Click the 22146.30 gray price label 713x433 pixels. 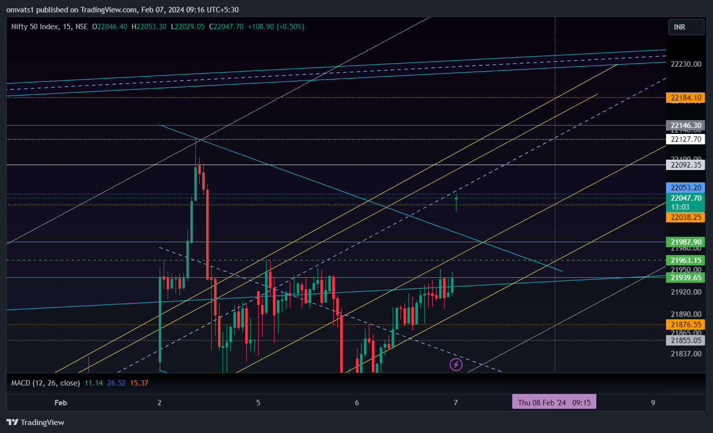[685, 126]
